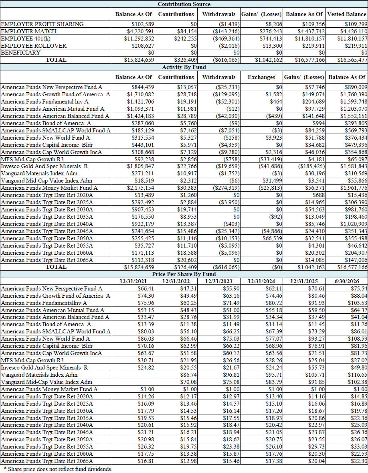
Task: Click the EMPLOYEE ROLLOVER row label
Action: (x=34, y=46)
